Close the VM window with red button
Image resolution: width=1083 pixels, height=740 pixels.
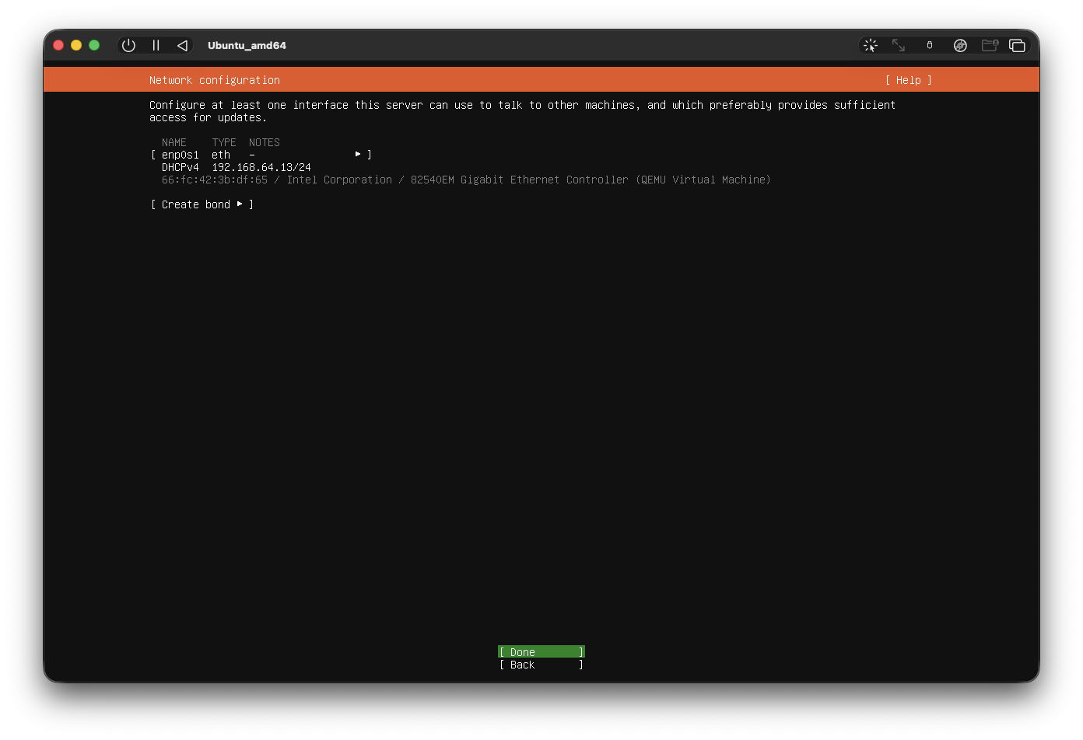click(x=58, y=46)
